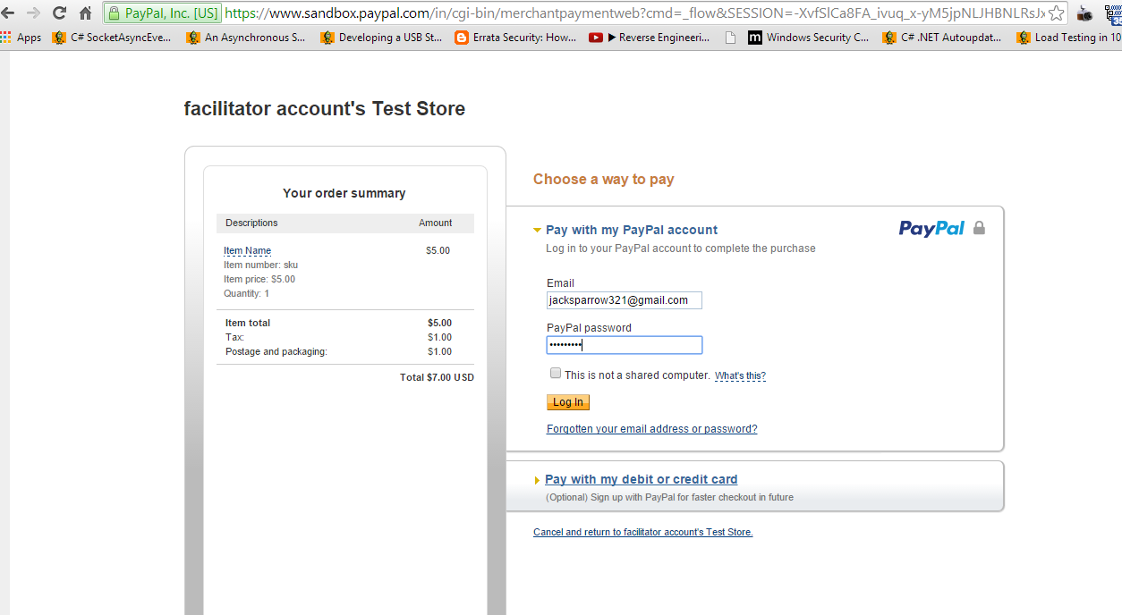This screenshot has height=615, width=1122.
Task: Click the PayPal logo
Action: click(x=931, y=229)
